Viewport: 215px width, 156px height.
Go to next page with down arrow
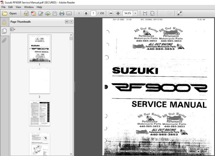(86, 13)
